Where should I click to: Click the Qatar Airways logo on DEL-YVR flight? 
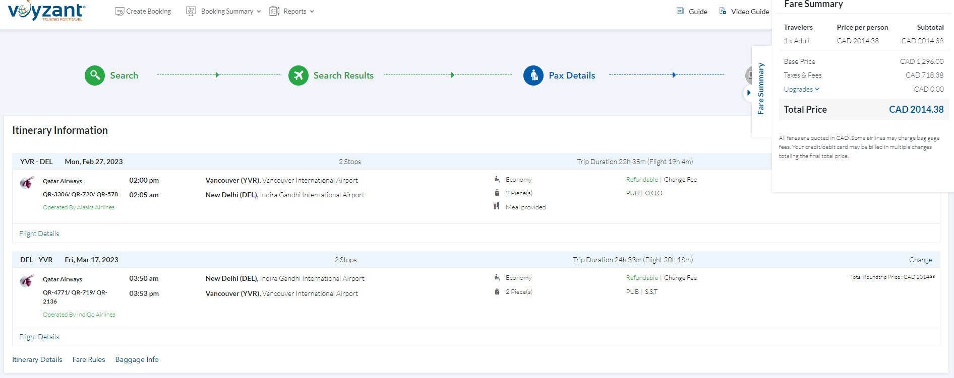coord(27,280)
